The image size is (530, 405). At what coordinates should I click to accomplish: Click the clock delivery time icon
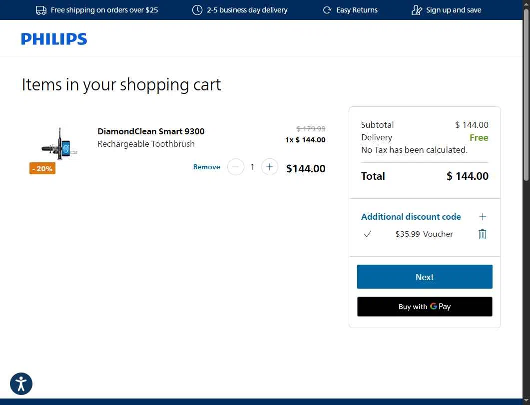tap(197, 10)
